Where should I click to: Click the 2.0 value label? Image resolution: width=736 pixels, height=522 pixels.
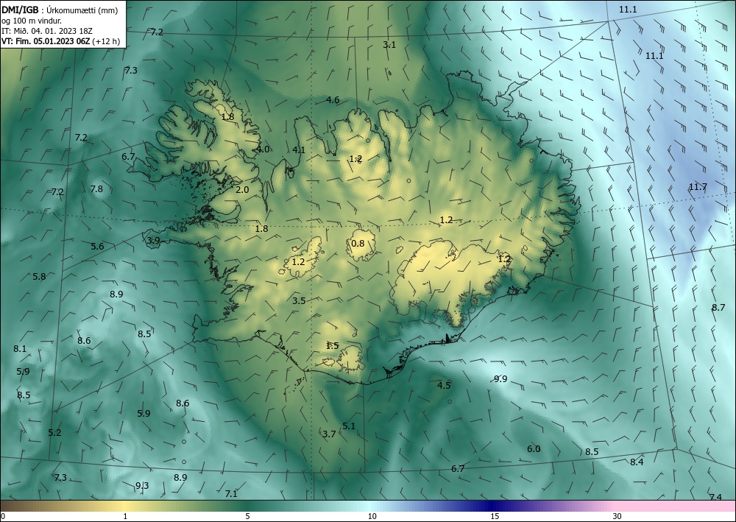(x=242, y=190)
